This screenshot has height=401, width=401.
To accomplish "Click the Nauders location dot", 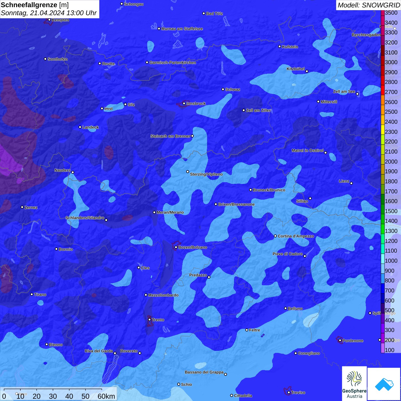I will click(73, 172).
